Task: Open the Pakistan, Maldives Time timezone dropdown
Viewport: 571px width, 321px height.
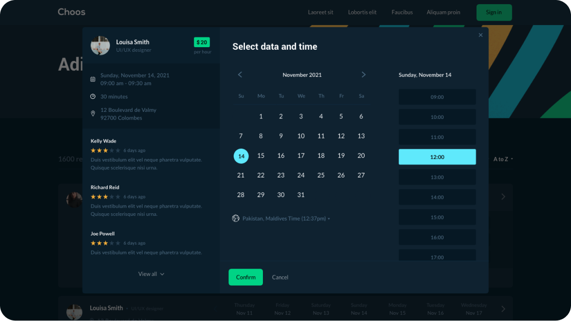Action: [x=286, y=218]
